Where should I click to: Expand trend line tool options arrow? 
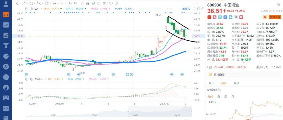point(27,3)
